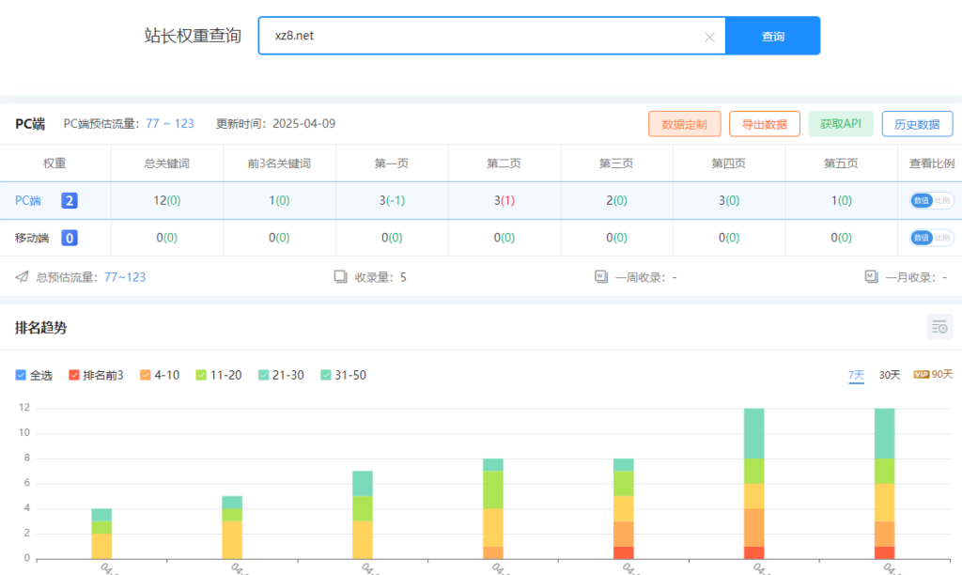Click 总预估流量 value 77~123
The image size is (962, 575).
coord(125,277)
